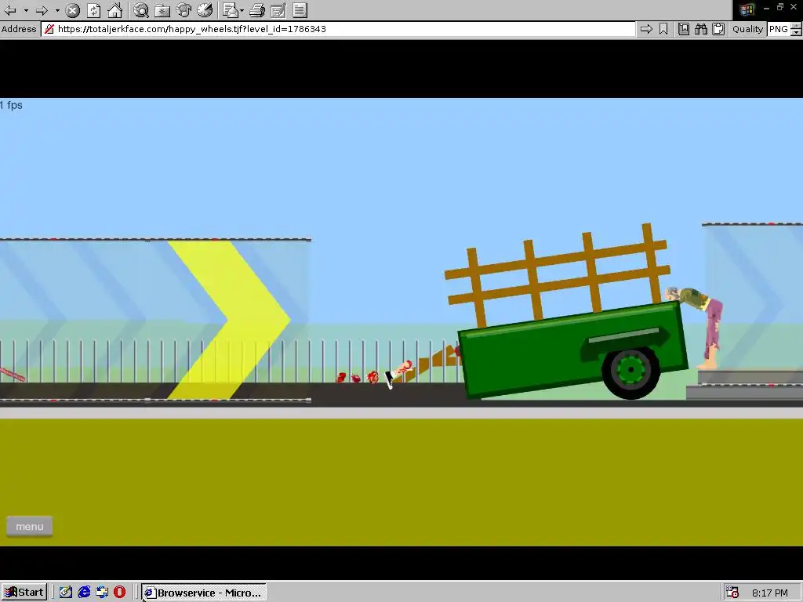Screen dimensions: 803x602
Task: Click the Edit page icon
Action: (278, 10)
